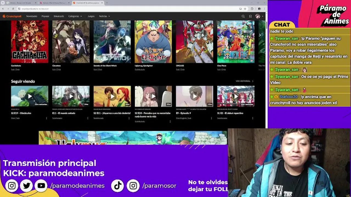This screenshot has width=351, height=197.
Task: Open the Crunchyroll search icon
Action: (243, 16)
